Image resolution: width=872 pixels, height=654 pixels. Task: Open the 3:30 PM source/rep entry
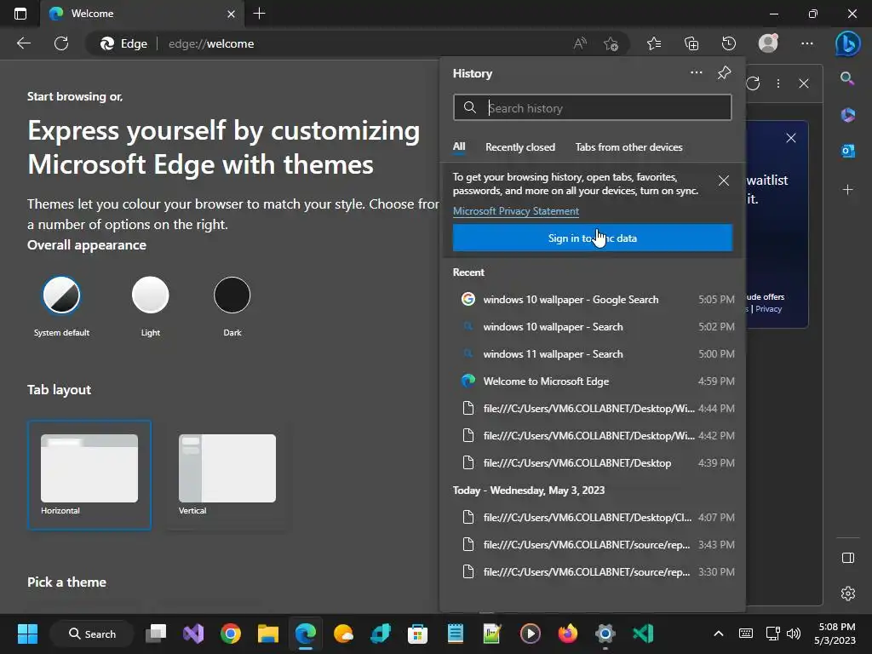[x=593, y=572]
